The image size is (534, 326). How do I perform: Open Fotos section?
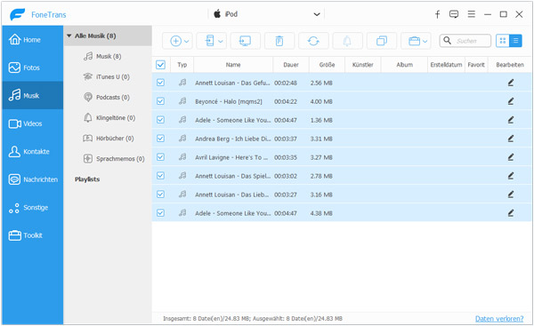click(32, 68)
